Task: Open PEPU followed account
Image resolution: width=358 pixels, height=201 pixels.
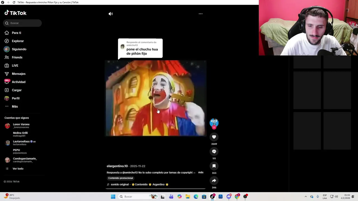Action: pos(20,151)
